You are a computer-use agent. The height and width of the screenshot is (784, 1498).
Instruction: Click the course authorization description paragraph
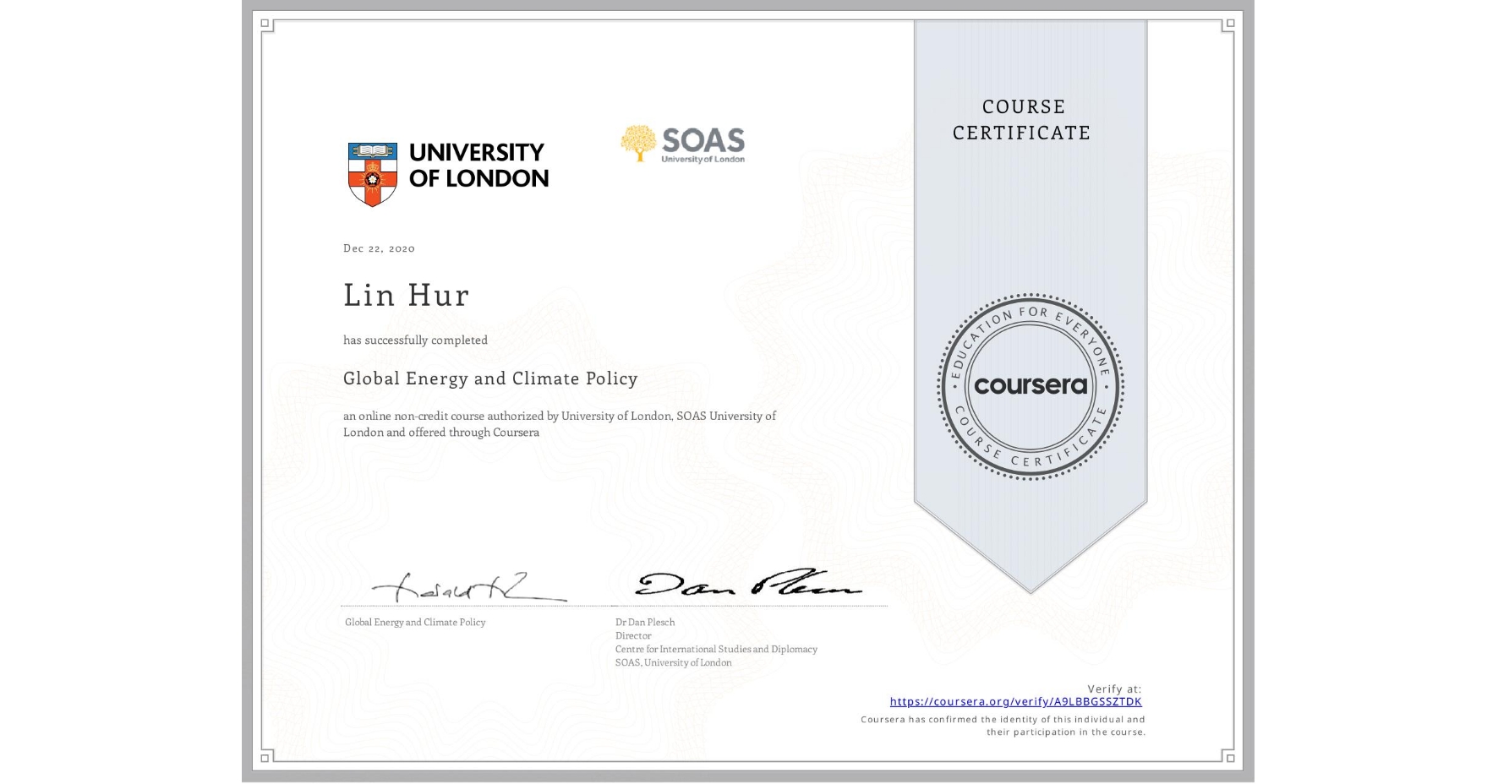pos(558,423)
